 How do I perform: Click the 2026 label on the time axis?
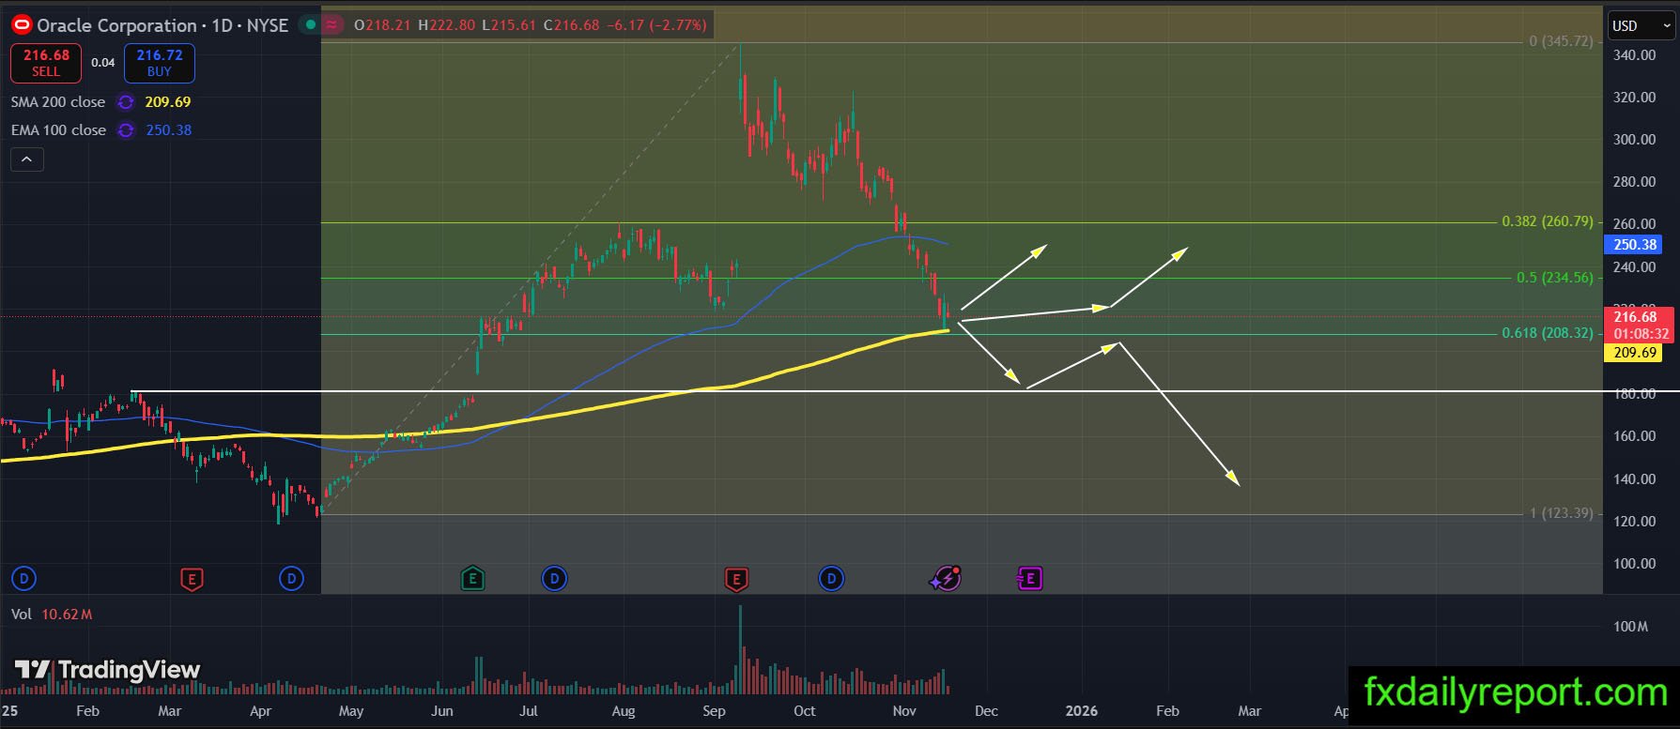pos(1082,711)
